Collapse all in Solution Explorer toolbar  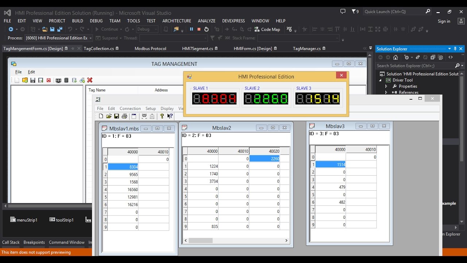coord(433,57)
